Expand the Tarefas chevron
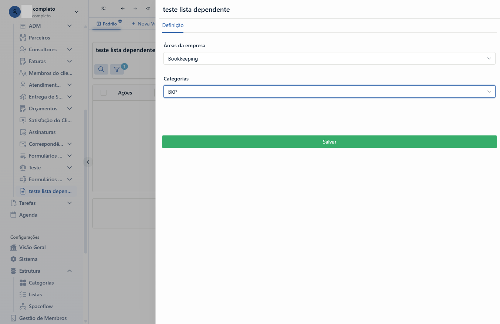Viewport: 500px width, 324px height. (70, 203)
